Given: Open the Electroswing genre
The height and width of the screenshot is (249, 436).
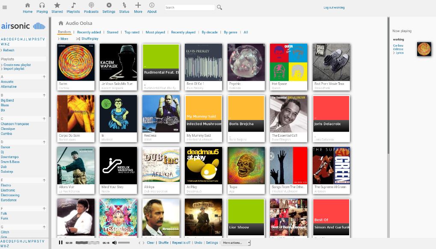Looking at the screenshot, I should pos(10,195).
